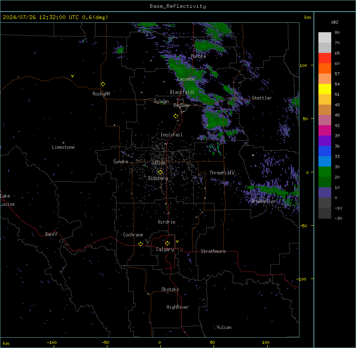Choose the slate purple 0-10 dBZ legend band
356x348 pixels.
pyautogui.click(x=325, y=193)
